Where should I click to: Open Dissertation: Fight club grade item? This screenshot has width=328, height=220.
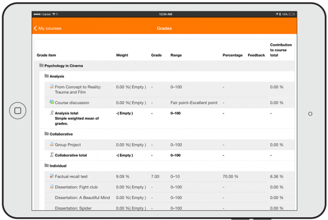[76, 187]
